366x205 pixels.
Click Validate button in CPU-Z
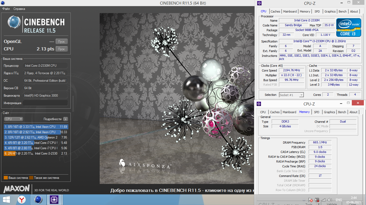[x=332, y=204]
